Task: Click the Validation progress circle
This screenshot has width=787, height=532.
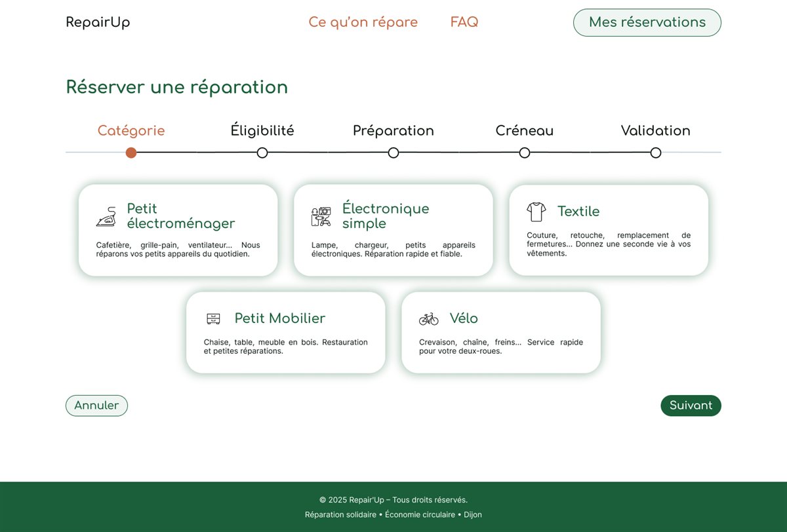Action: point(656,153)
